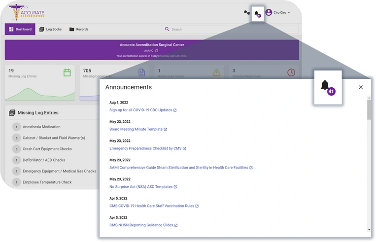Open CMS COVID-19 Health Care Staff Vaccination Rules
376x242 pixels.
click(152, 206)
